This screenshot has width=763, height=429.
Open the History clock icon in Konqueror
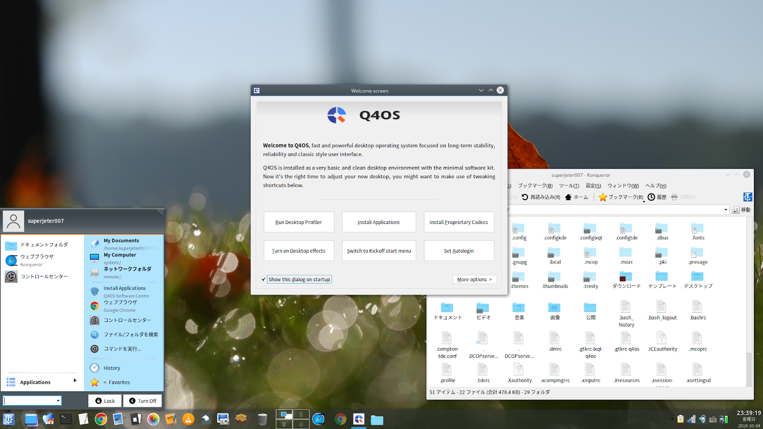(x=657, y=197)
